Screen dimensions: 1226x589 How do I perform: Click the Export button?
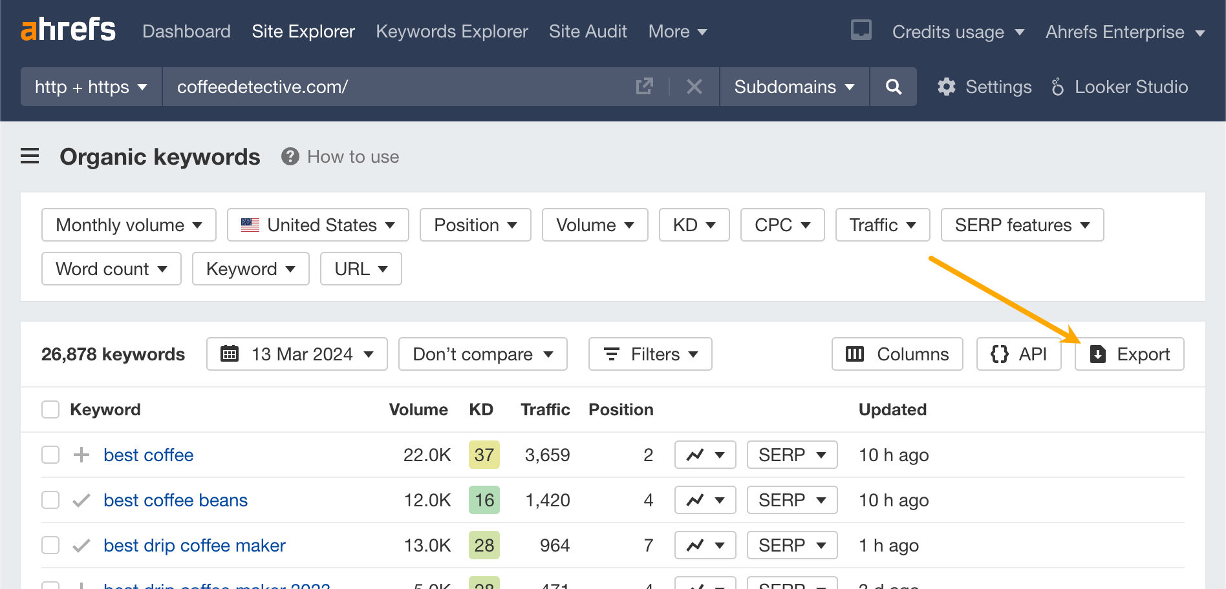pos(1129,354)
